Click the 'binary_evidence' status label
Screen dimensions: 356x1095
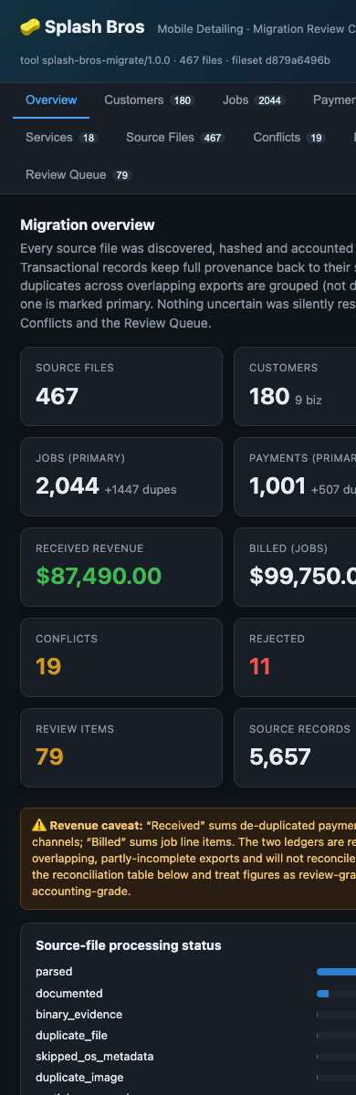79,1014
